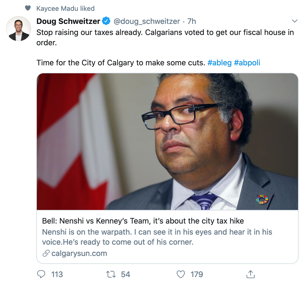Open the Bell: Nenshi vs Kenney's Team headline
Viewport: 305px width, 284px height.
[143, 221]
